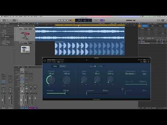The width and height of the screenshot is (167, 125).
Task: Click the Attack knob in Noise Gate
Action: click(x=84, y=80)
